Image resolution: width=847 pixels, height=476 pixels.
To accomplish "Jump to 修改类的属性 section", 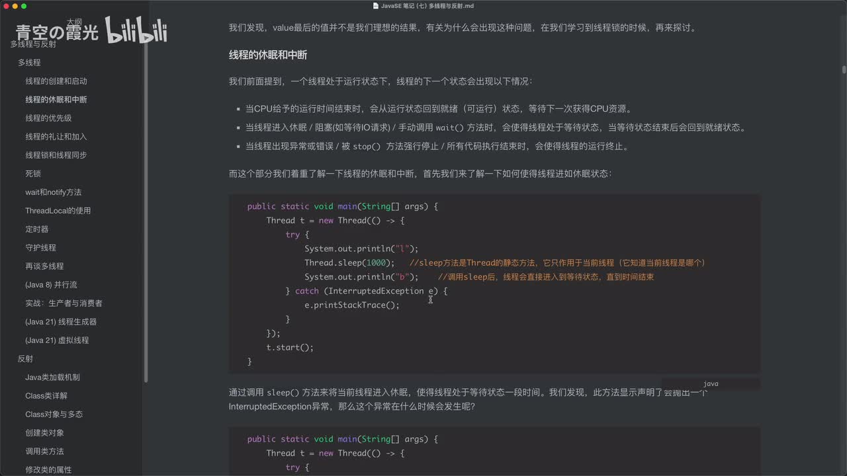I will (x=48, y=469).
